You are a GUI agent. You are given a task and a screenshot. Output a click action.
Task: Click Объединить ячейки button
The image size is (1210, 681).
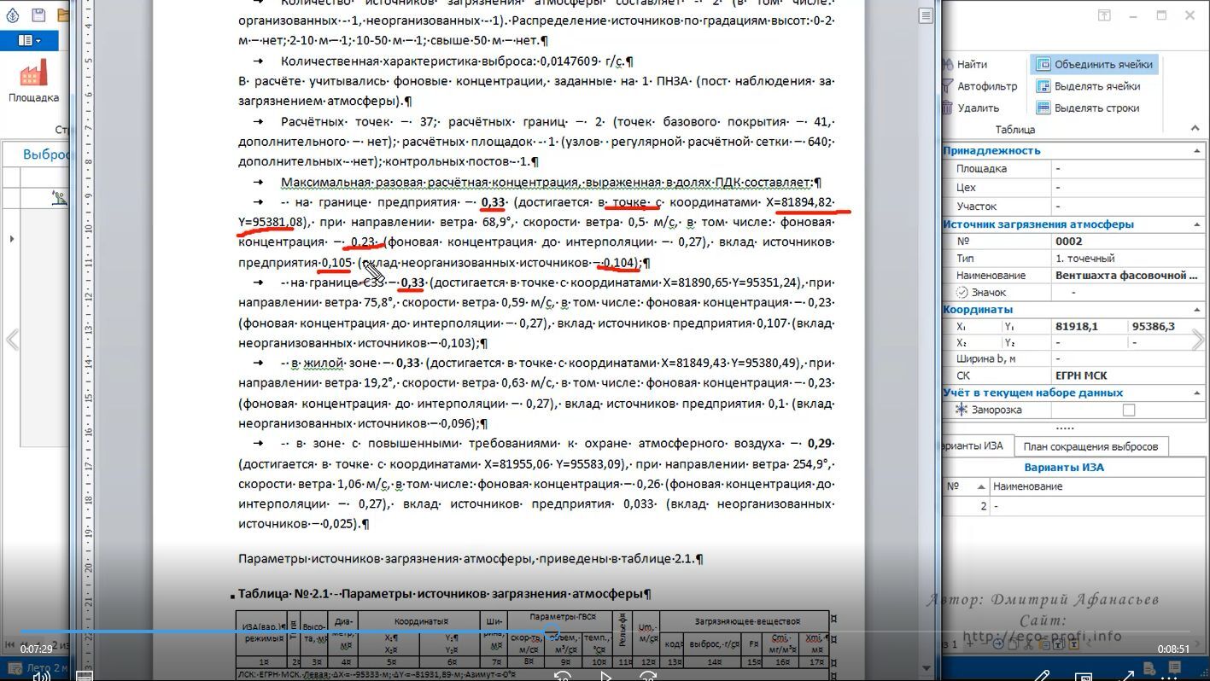(x=1094, y=64)
